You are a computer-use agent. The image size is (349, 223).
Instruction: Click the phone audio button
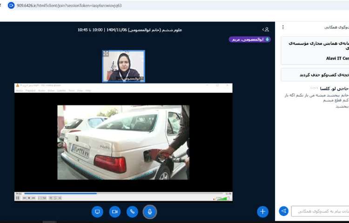(x=132, y=212)
